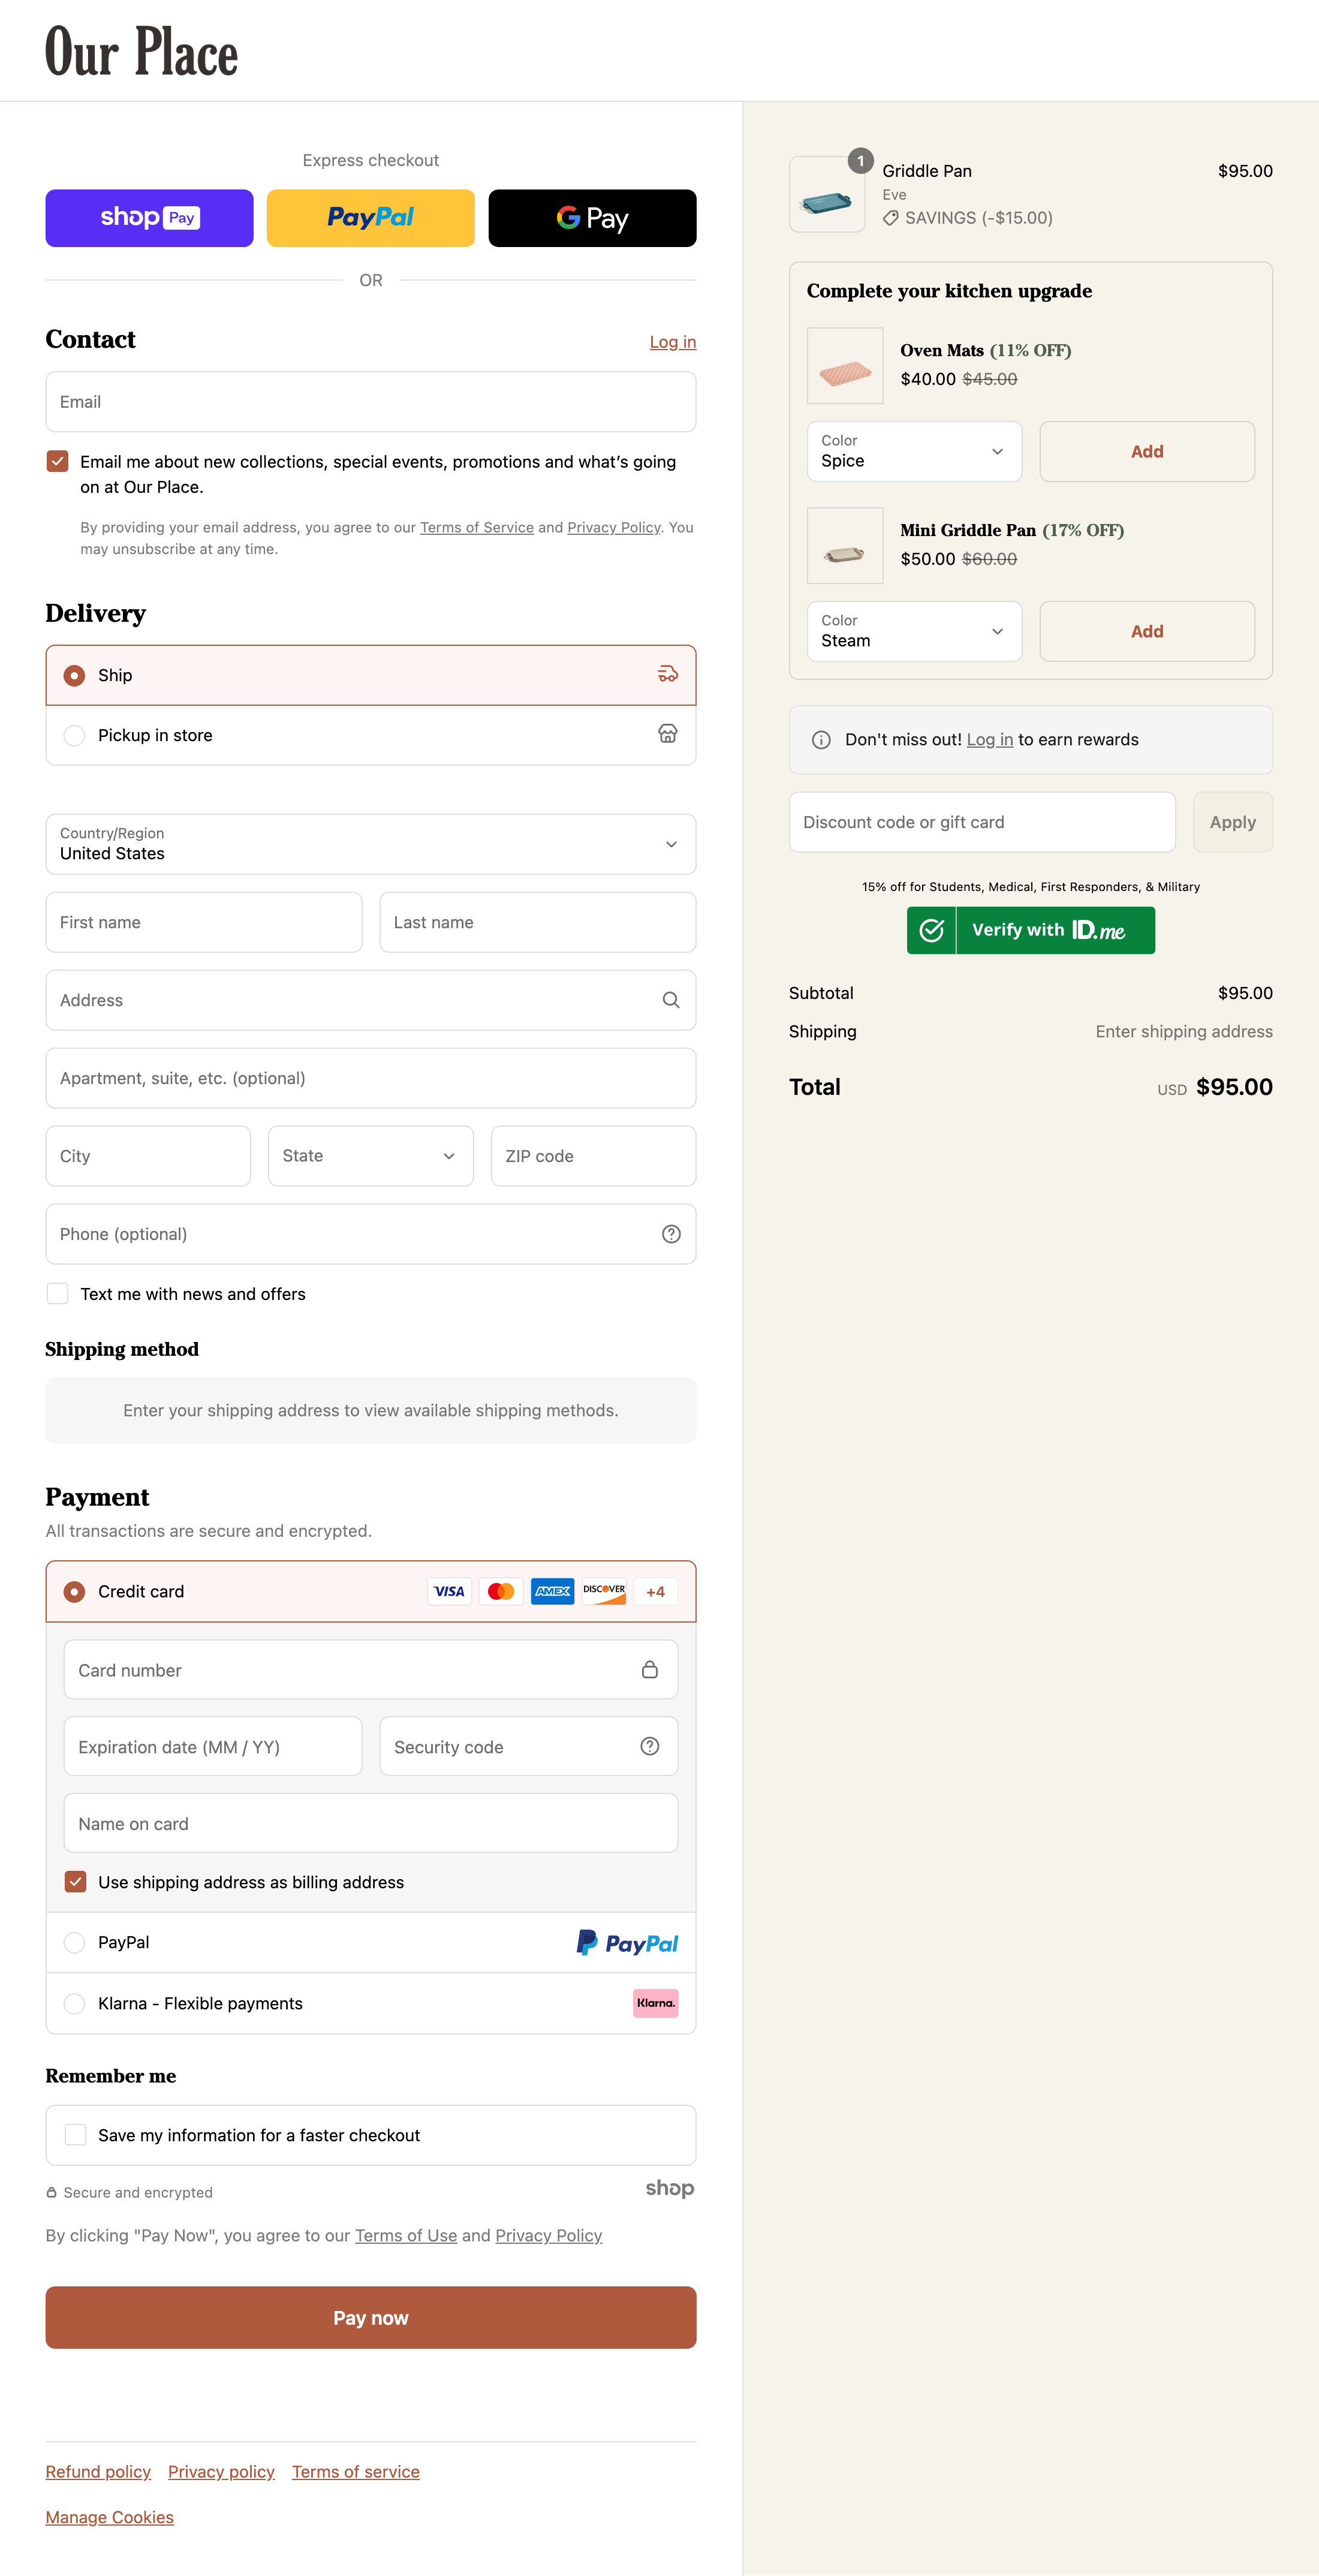This screenshot has width=1319, height=2576.
Task: Open the Log in link in Contact section
Action: click(x=672, y=341)
